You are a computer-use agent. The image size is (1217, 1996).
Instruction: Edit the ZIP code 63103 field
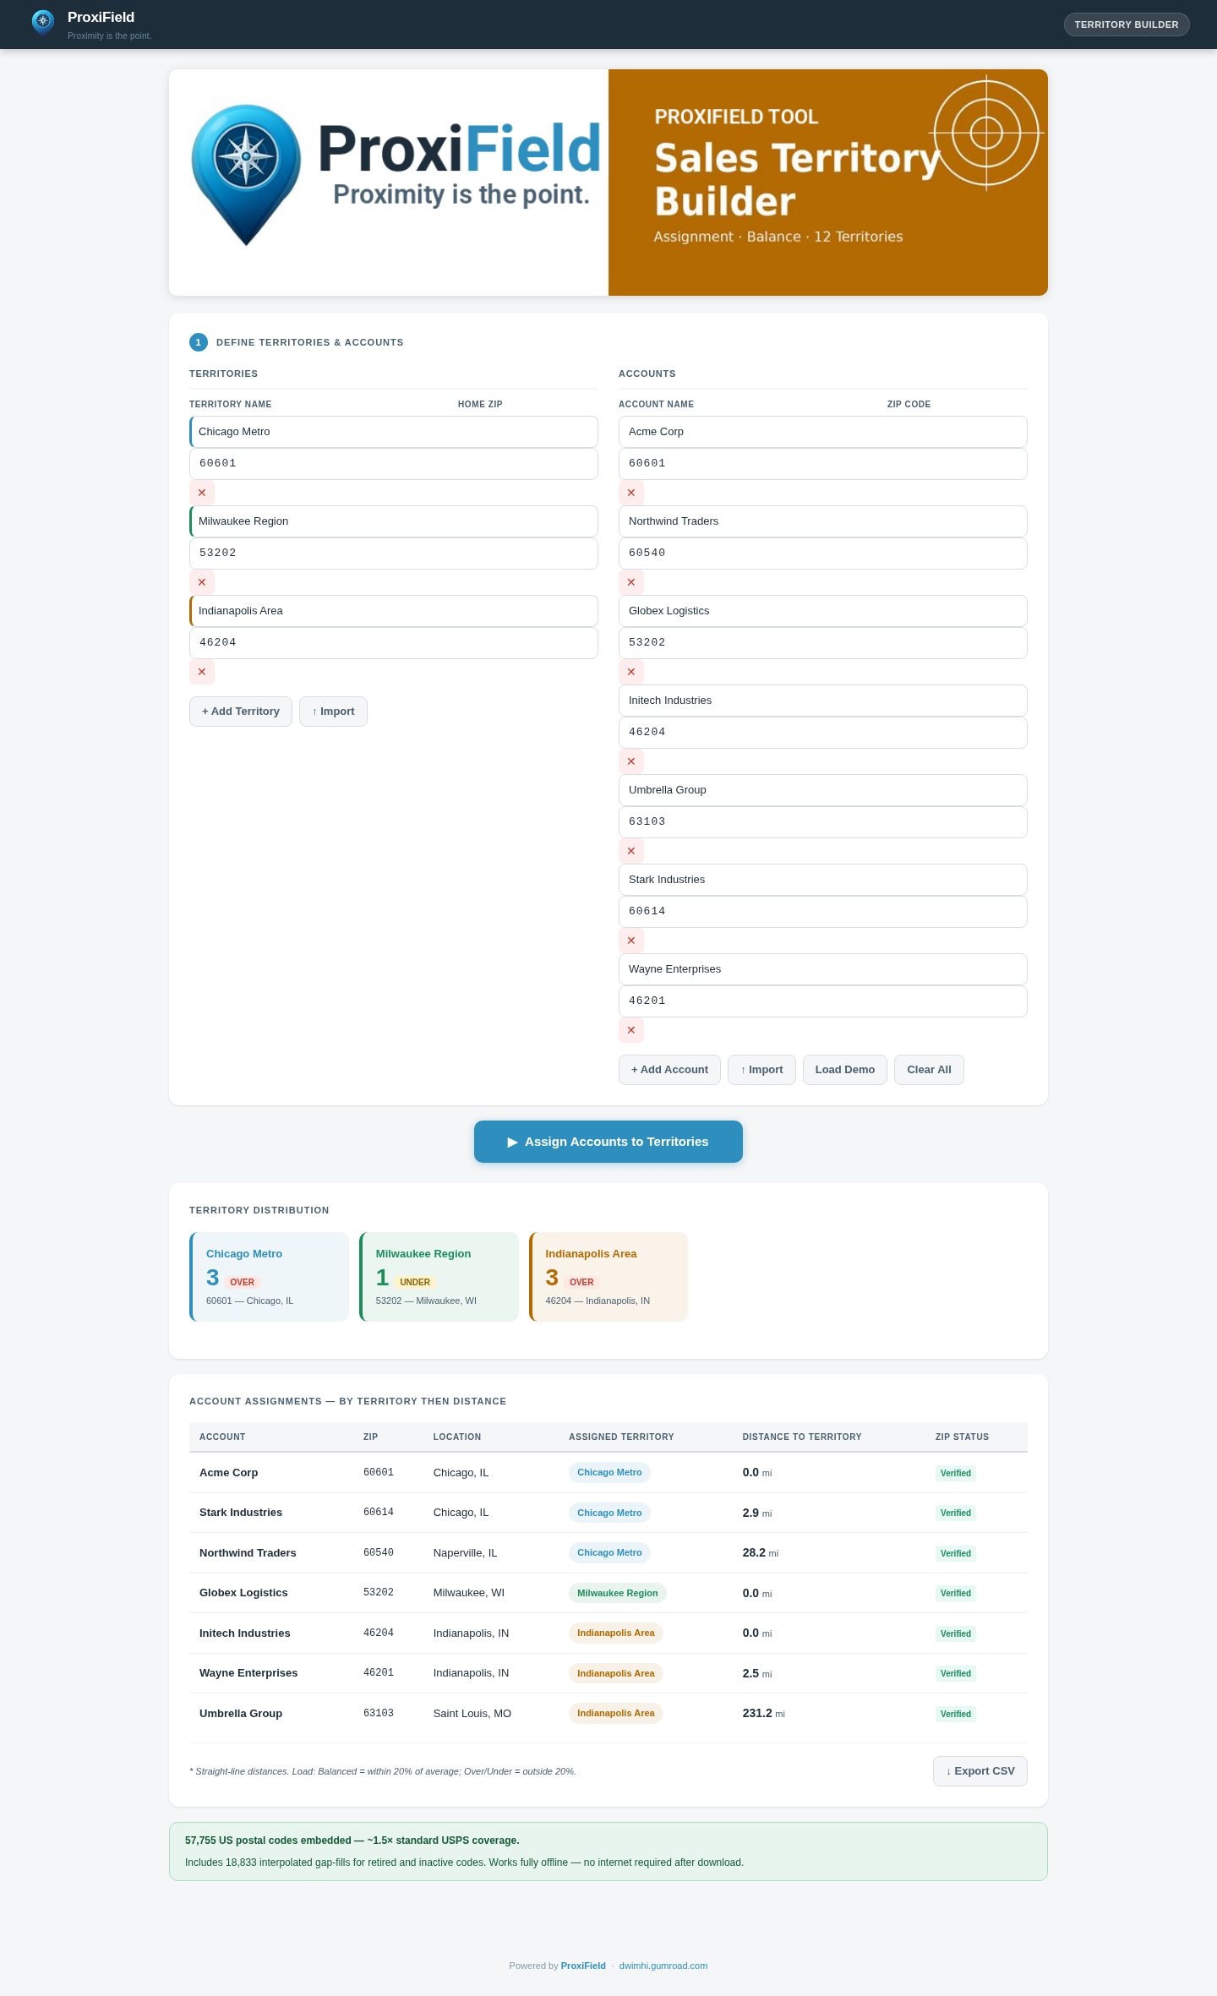(x=823, y=822)
